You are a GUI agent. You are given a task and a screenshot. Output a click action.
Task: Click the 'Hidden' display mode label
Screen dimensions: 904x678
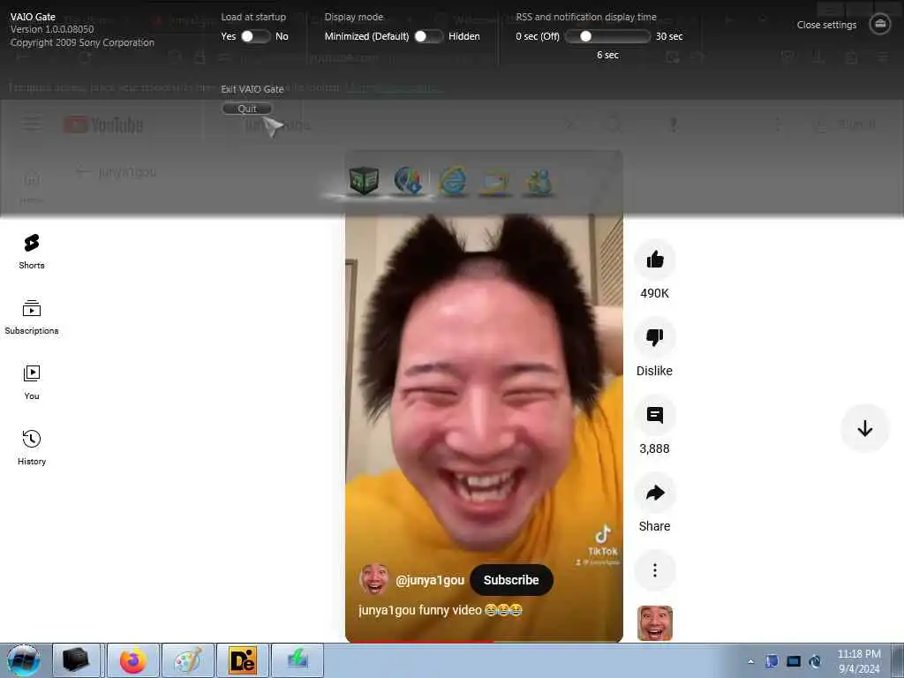click(464, 36)
